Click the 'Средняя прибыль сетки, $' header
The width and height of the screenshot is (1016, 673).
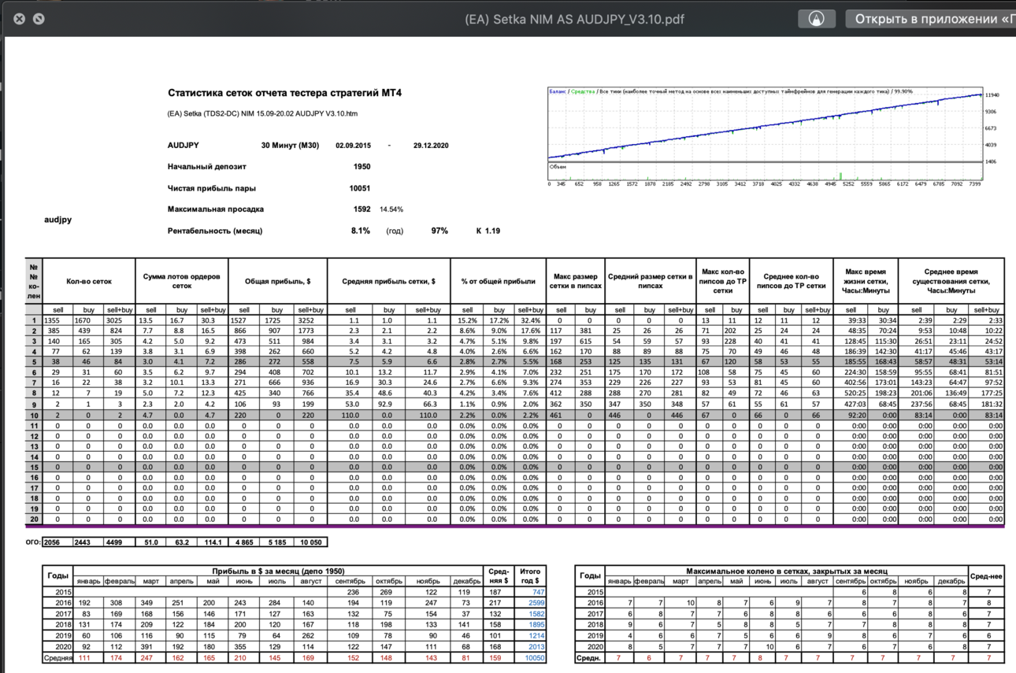(x=389, y=281)
